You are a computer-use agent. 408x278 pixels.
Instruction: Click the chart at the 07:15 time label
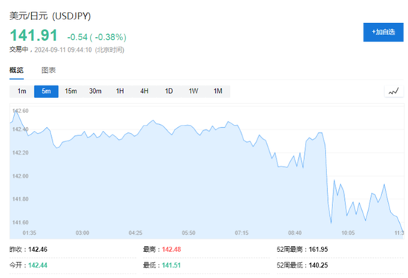pos(242,233)
